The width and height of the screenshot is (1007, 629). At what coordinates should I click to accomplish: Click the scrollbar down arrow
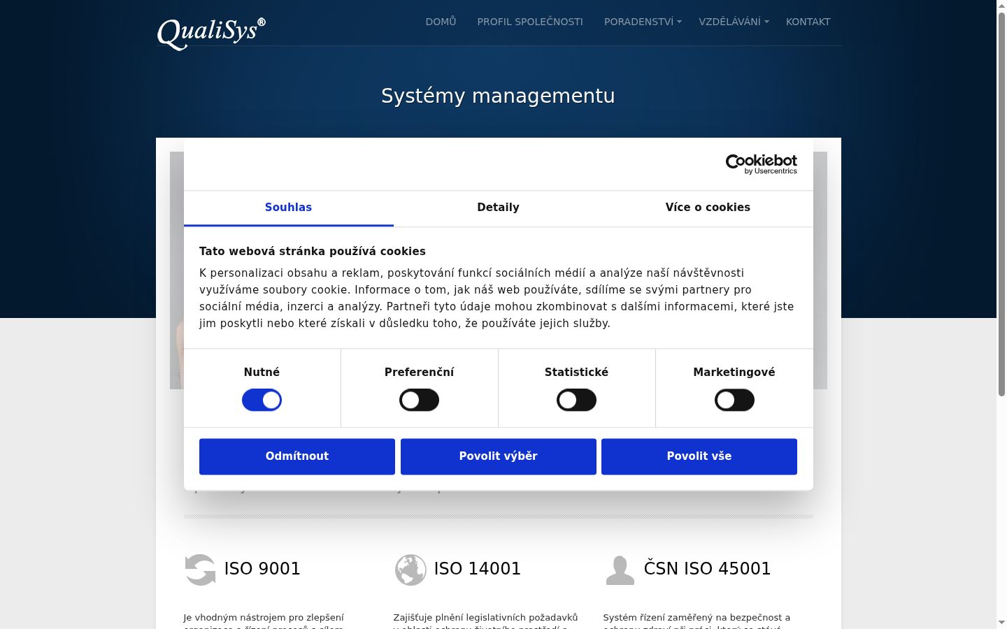[x=1001, y=623]
